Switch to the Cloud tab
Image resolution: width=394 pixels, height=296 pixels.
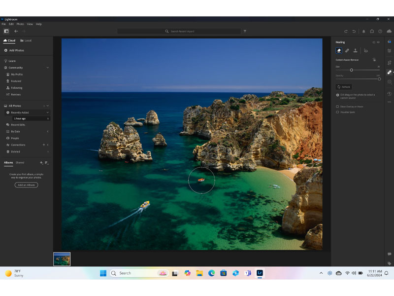pyautogui.click(x=9, y=40)
